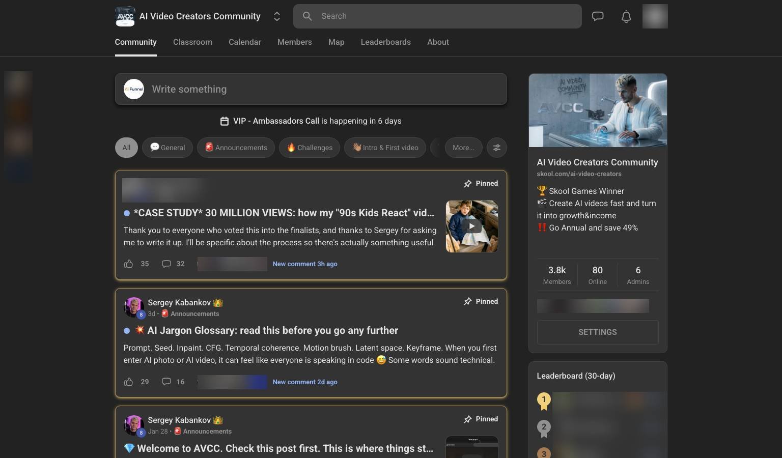Filter posts by General
Image resolution: width=782 pixels, height=458 pixels.
[x=167, y=148]
